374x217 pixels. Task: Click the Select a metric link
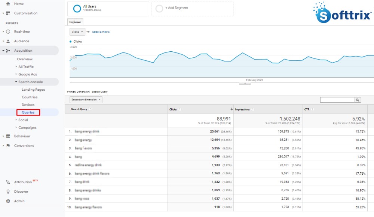(x=101, y=32)
